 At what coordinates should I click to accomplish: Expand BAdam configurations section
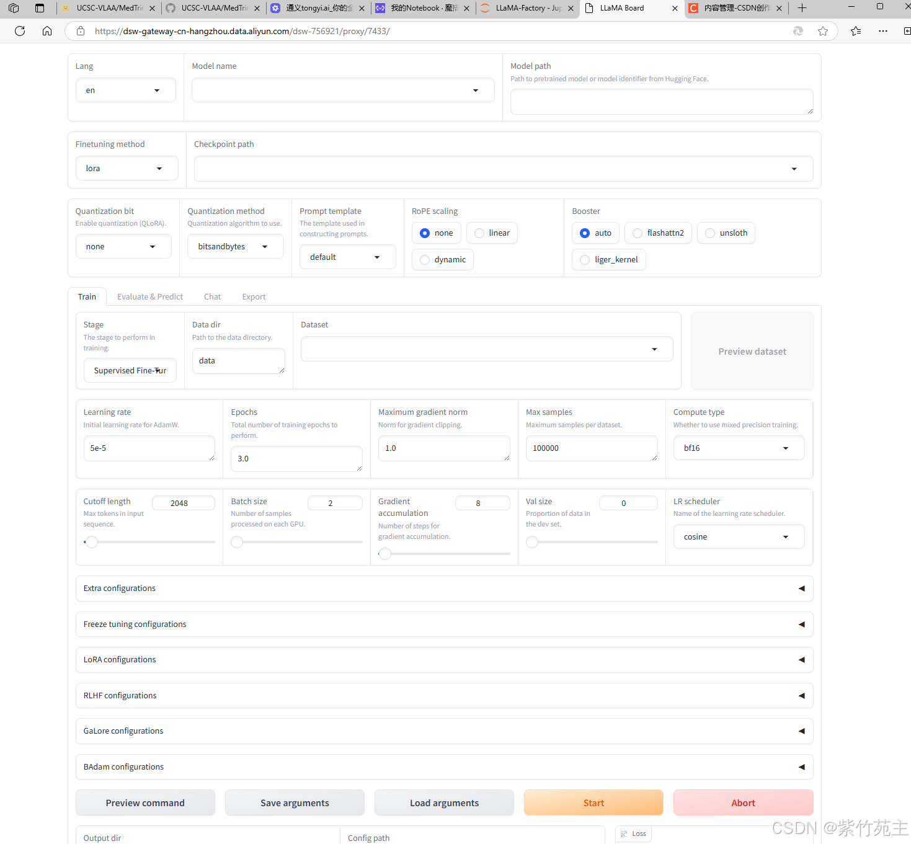(x=444, y=767)
